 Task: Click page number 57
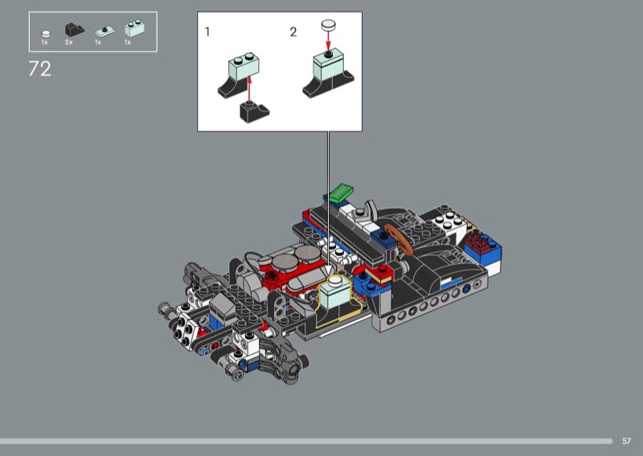[626, 441]
